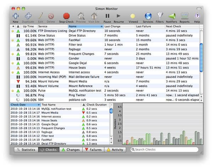This screenshot has width=213, height=168.
Task: Sort by the Name column header
Action: tap(86, 26)
